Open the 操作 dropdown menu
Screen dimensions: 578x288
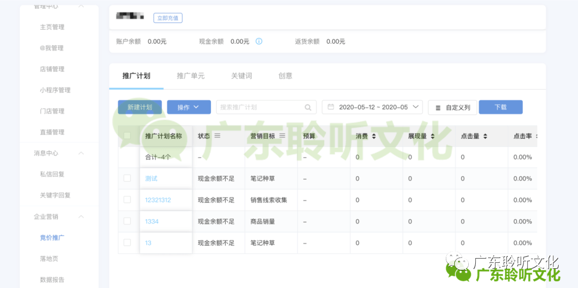188,107
